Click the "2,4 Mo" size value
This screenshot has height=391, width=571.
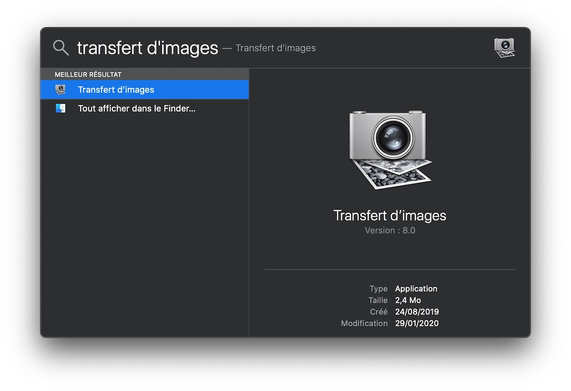tap(408, 300)
